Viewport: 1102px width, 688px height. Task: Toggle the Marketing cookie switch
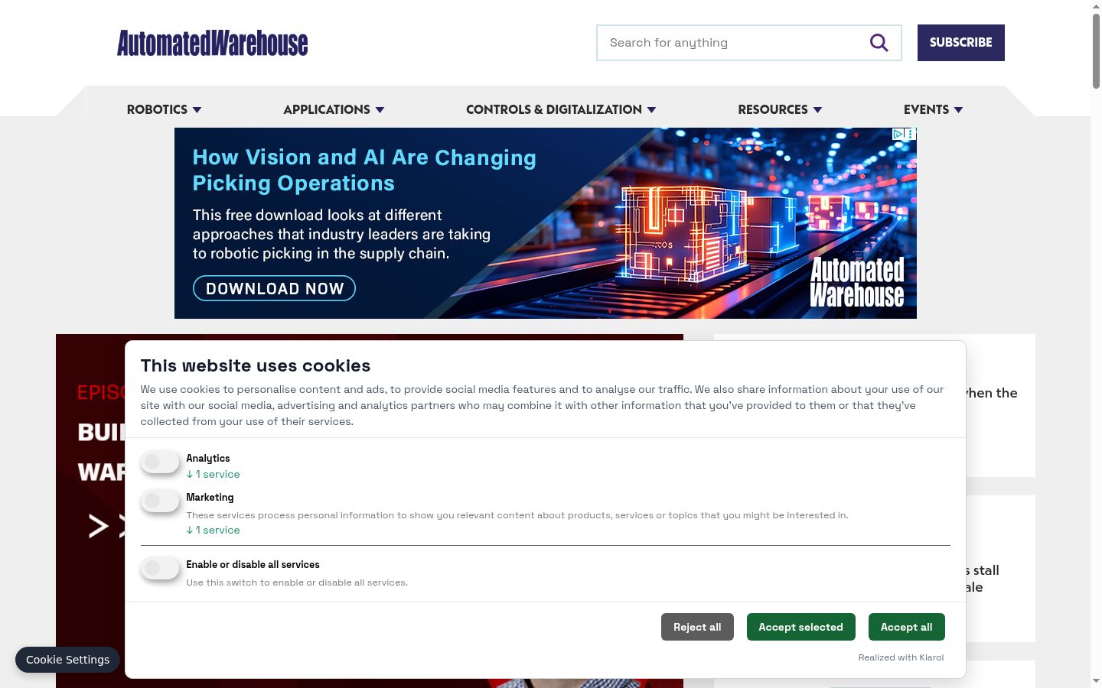[x=160, y=501]
